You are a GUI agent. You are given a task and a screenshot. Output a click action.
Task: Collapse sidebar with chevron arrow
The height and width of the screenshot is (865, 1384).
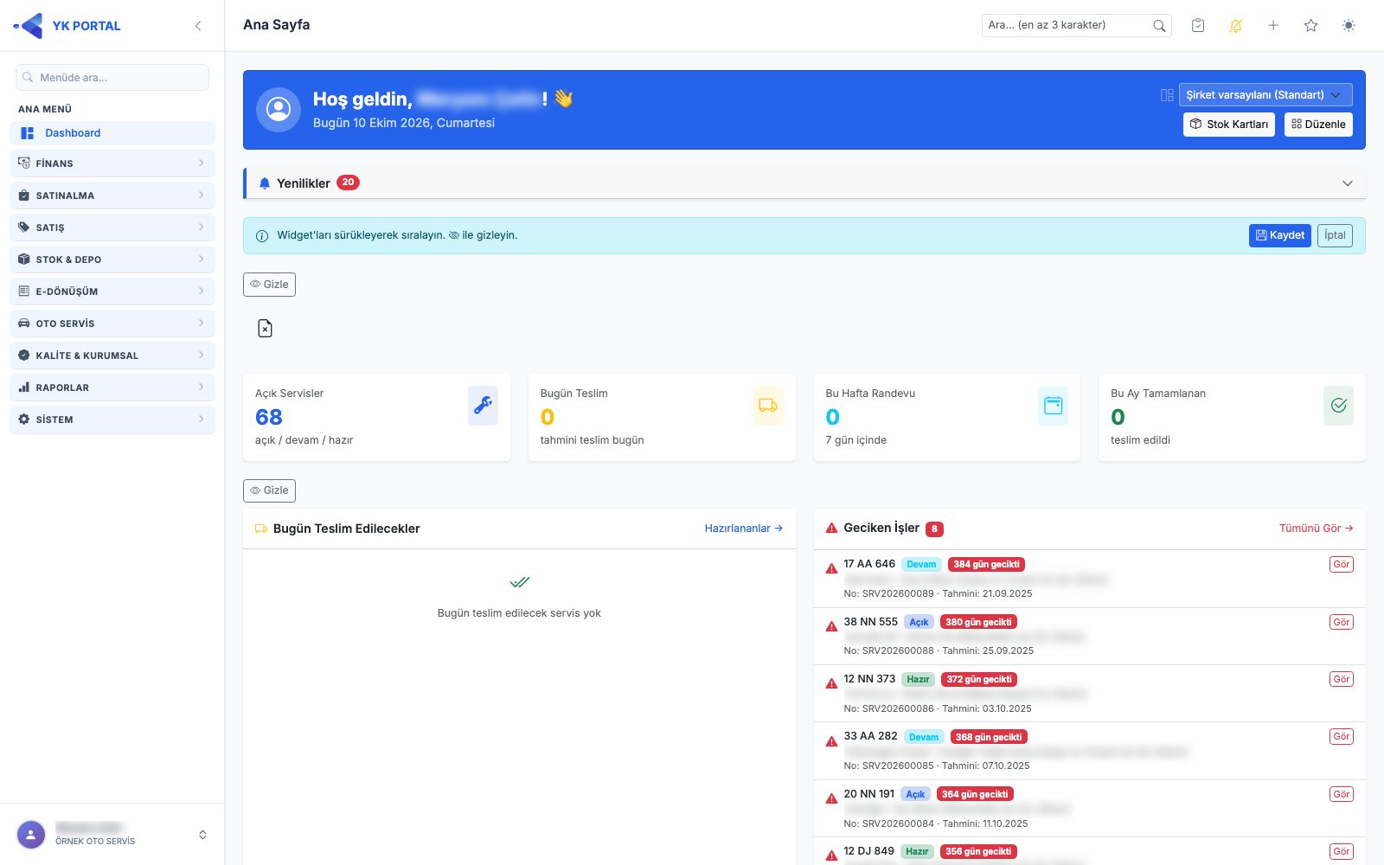pyautogui.click(x=198, y=26)
